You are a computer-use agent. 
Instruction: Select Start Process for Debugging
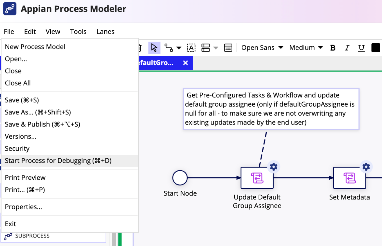[70, 161]
